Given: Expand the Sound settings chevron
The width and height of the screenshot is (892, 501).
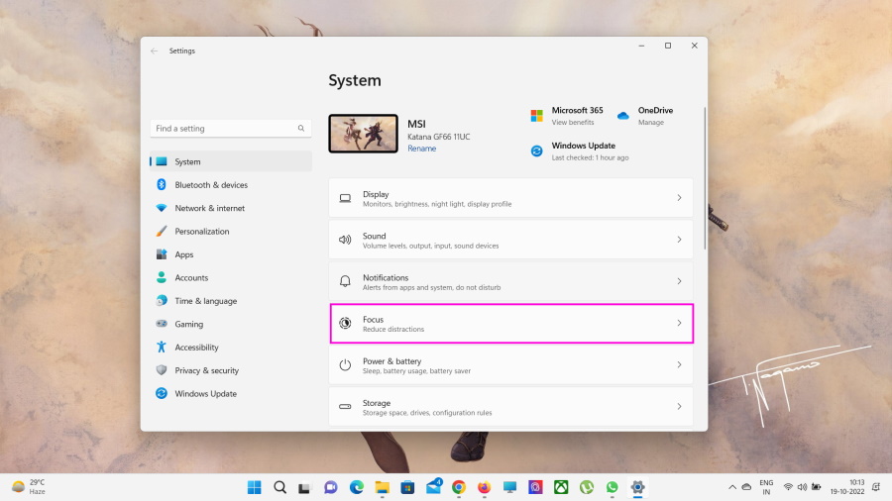Looking at the screenshot, I should (679, 240).
